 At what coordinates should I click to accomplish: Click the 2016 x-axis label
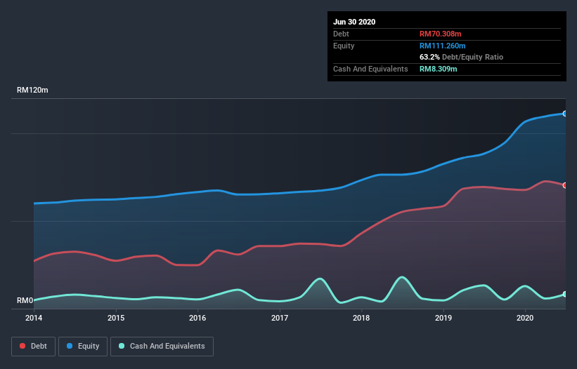(x=197, y=318)
